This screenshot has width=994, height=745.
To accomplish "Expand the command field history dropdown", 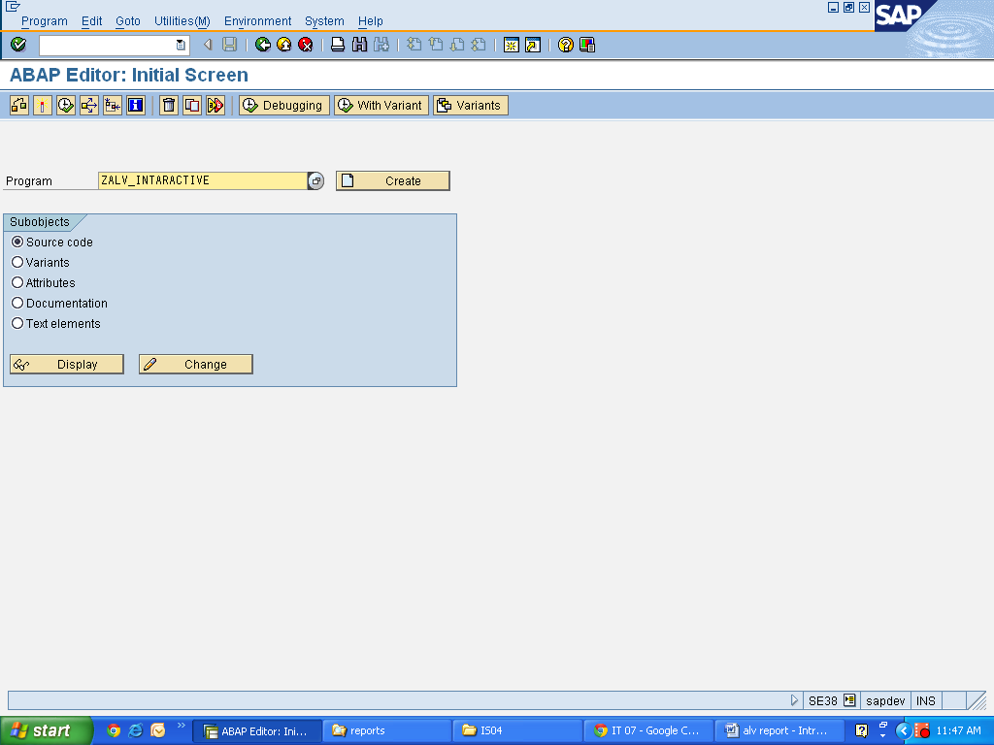I will click(180, 44).
